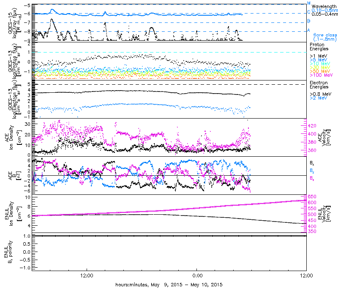This screenshot has width=338, height=288.
Task: Click the GOES-13 Electron flux axis label
Action: coord(15,99)
